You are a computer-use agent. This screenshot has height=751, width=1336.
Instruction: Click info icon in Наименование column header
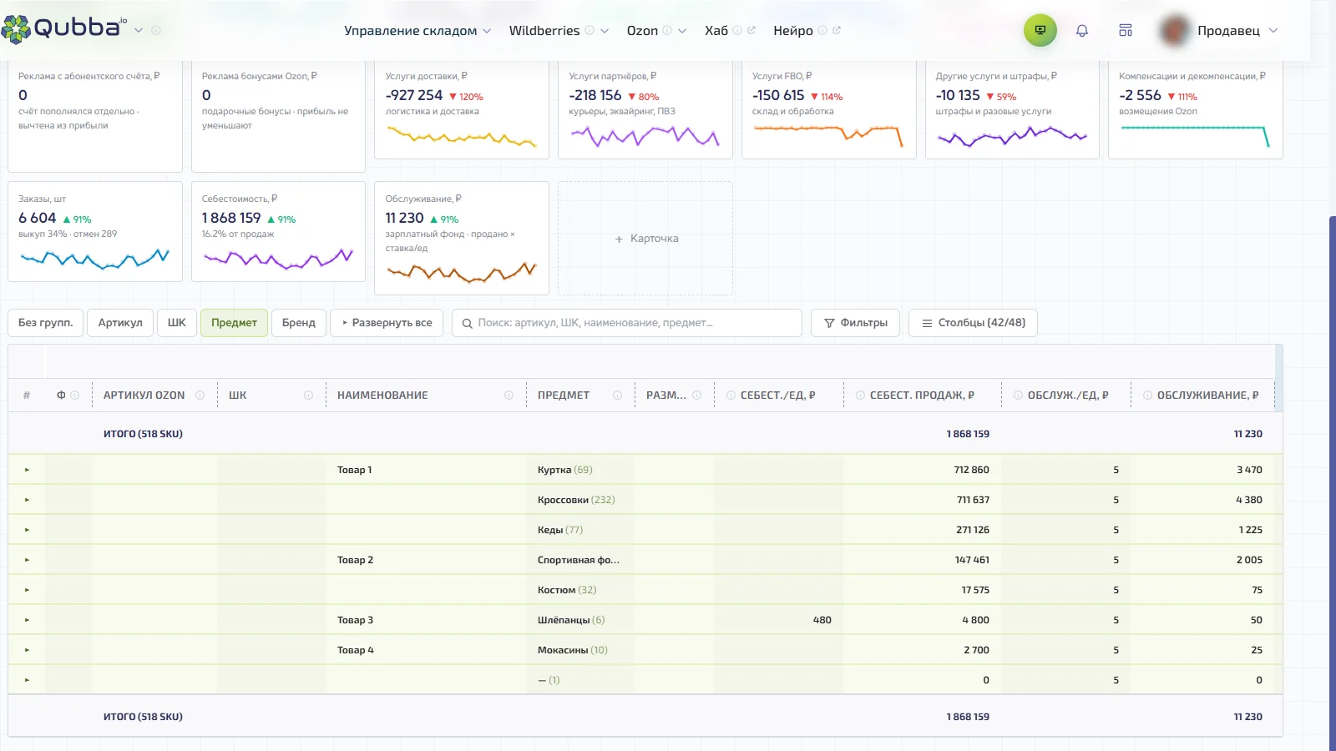[x=509, y=396]
